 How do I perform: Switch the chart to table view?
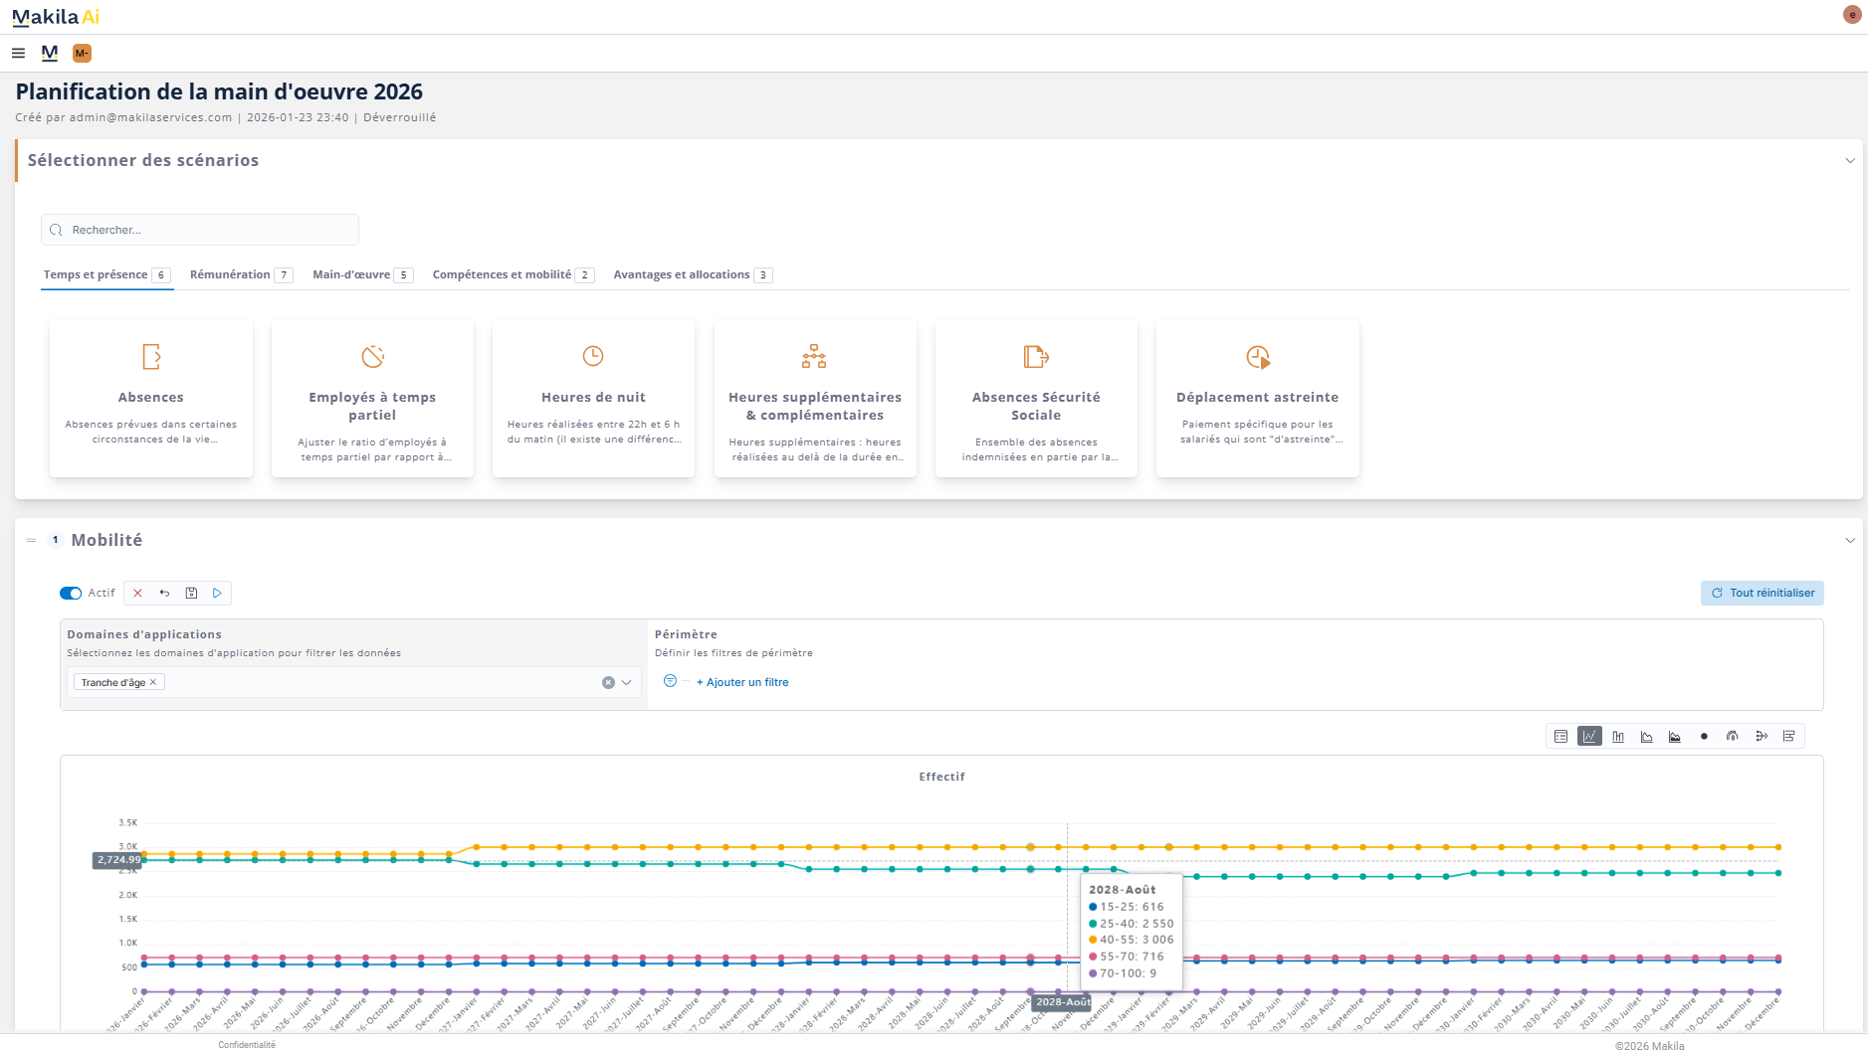click(x=1560, y=737)
